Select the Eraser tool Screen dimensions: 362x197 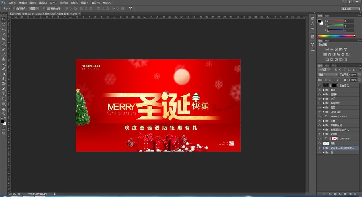click(4, 69)
